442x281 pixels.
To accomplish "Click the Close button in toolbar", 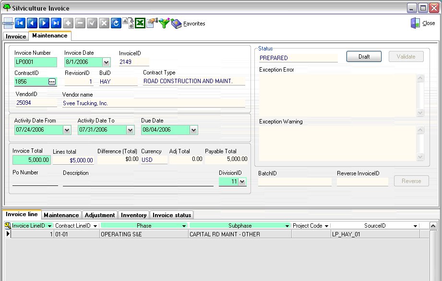I will 423,23.
